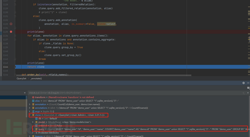Open the debug layout settings icon below the gear

pos(248,88)
